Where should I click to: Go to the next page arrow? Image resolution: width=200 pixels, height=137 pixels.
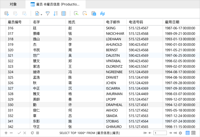tap(171, 133)
